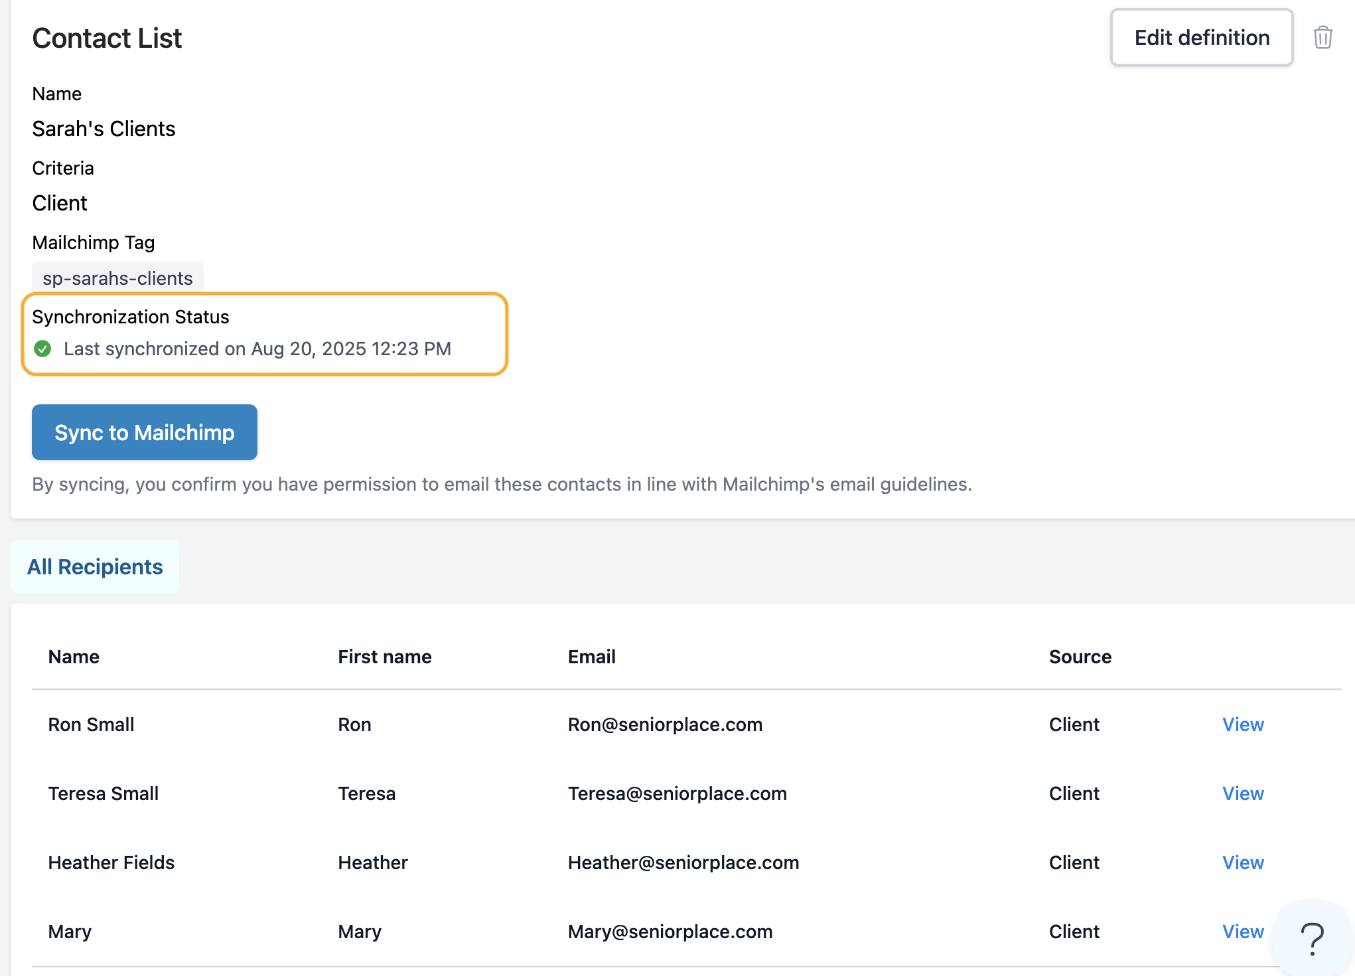The image size is (1355, 976).
Task: Click the Mailchimp email guidelines notice
Action: (502, 484)
